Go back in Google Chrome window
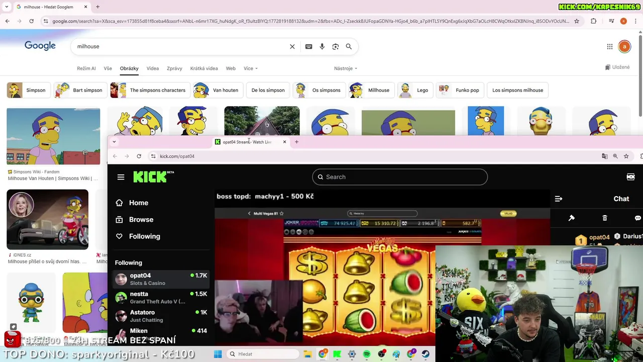 click(8, 21)
